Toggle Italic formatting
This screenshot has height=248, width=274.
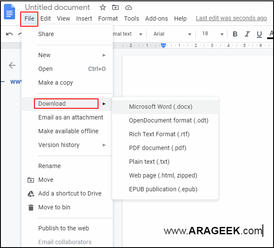point(247,34)
